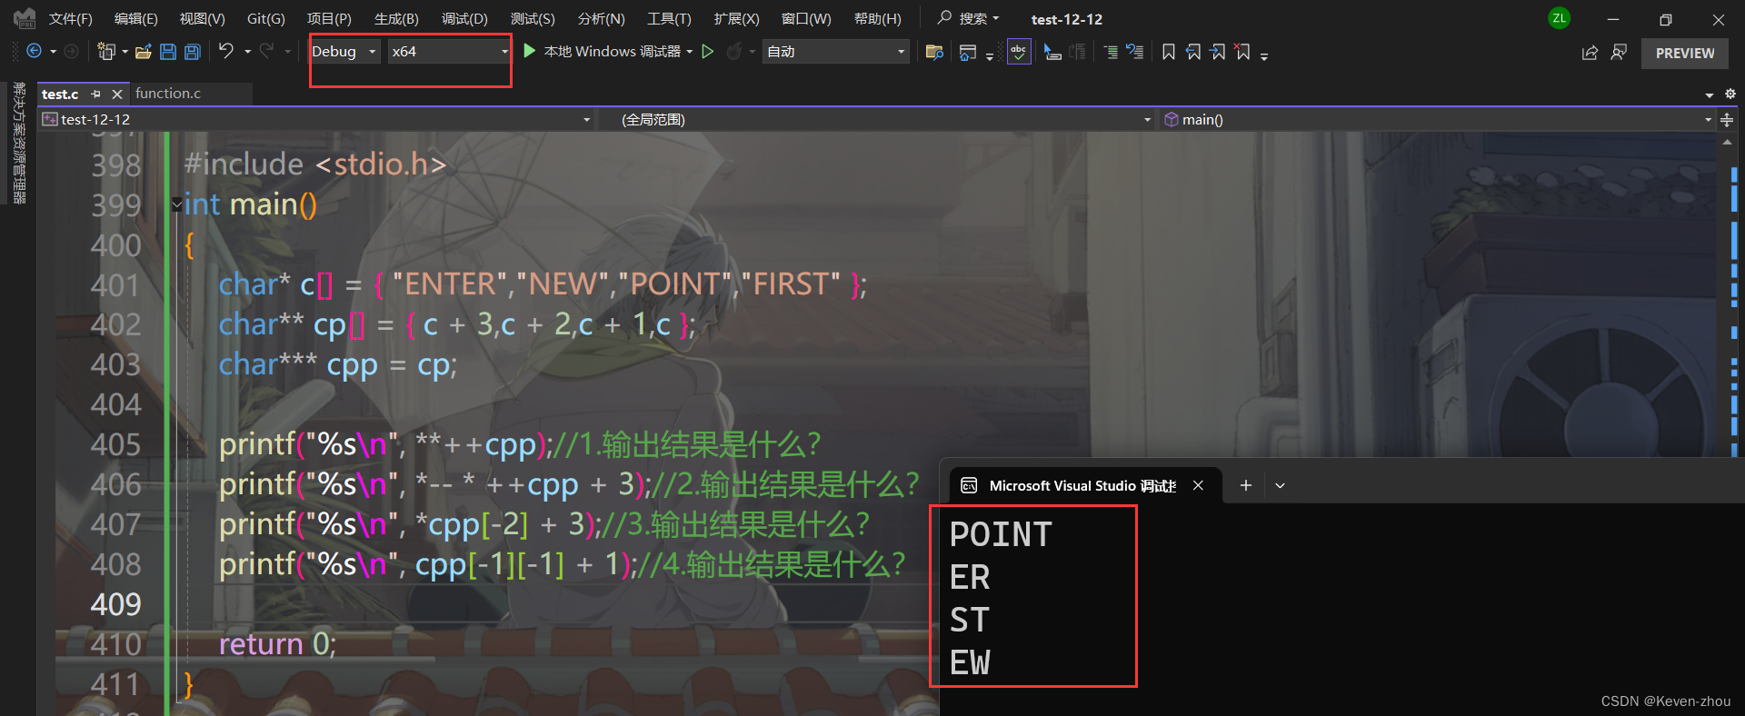Open the test-12-12 project scope dropdown
The width and height of the screenshot is (1745, 716).
point(316,119)
